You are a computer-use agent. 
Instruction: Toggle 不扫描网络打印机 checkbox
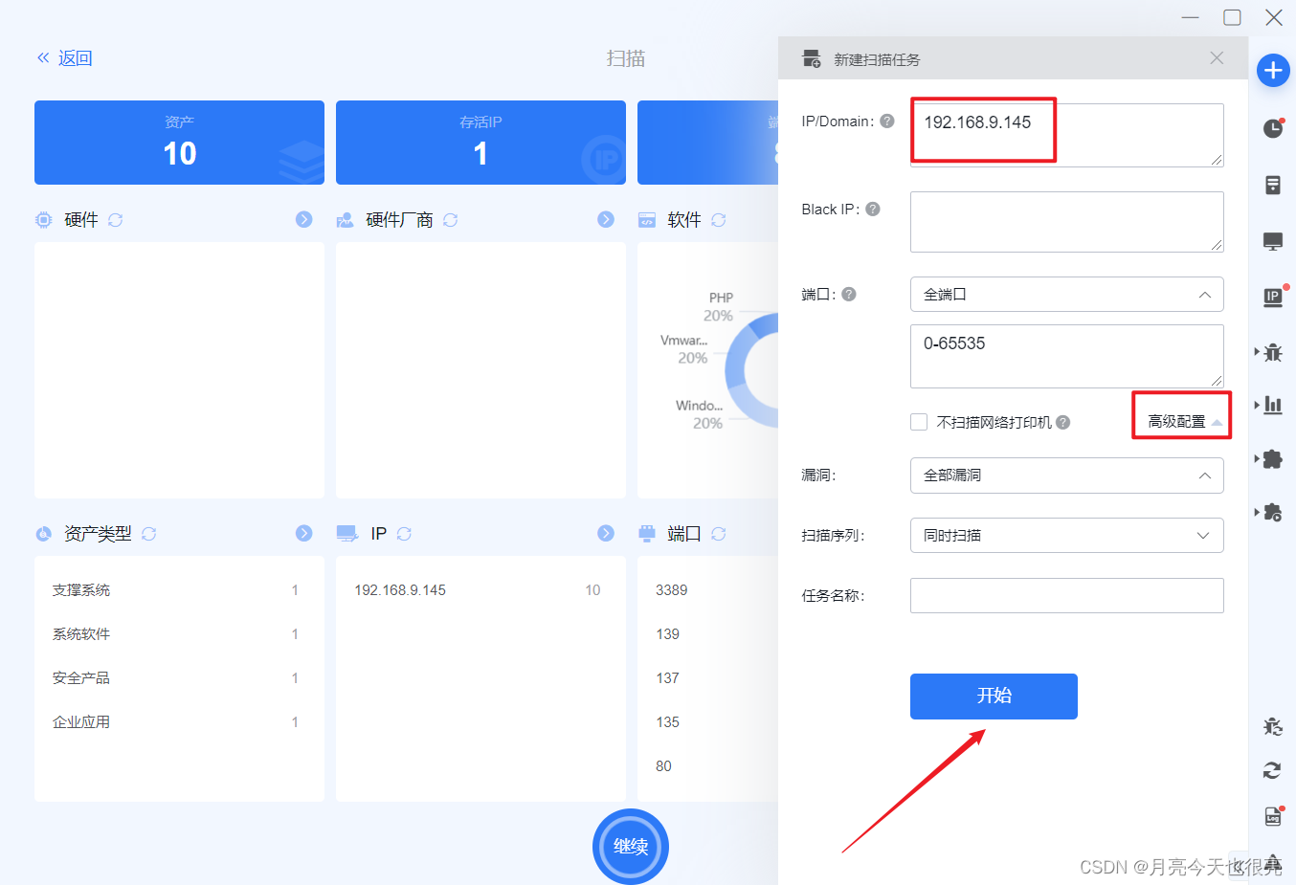coord(919,422)
